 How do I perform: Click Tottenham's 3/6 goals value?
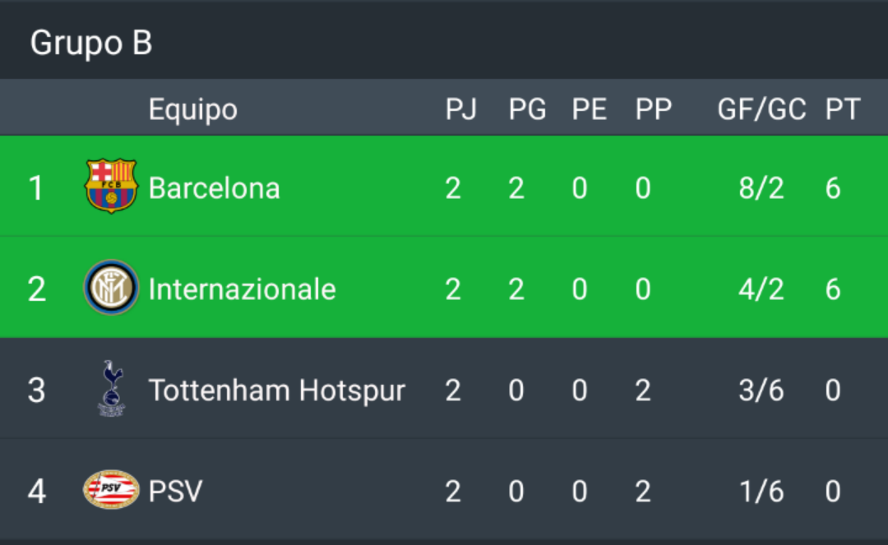(x=761, y=390)
